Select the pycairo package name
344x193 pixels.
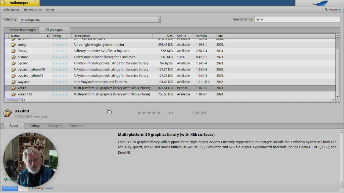click(x=23, y=63)
